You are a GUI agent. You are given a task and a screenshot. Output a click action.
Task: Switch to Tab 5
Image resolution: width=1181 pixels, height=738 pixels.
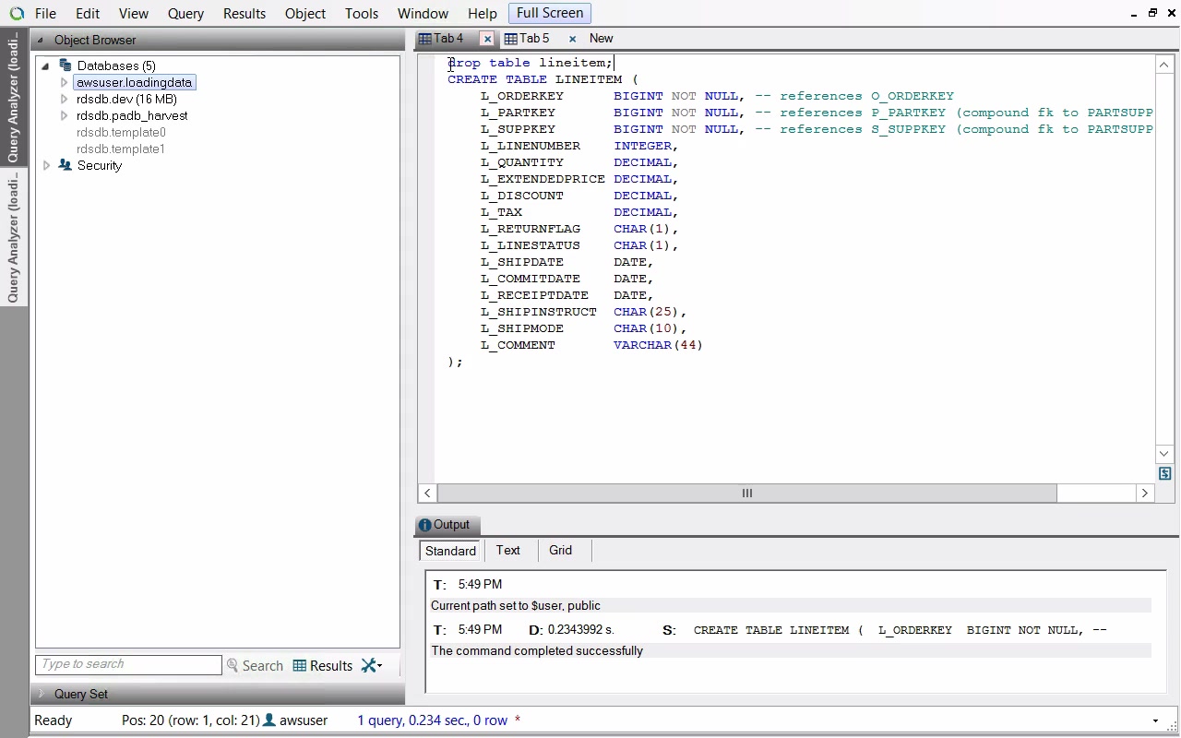[533, 39]
